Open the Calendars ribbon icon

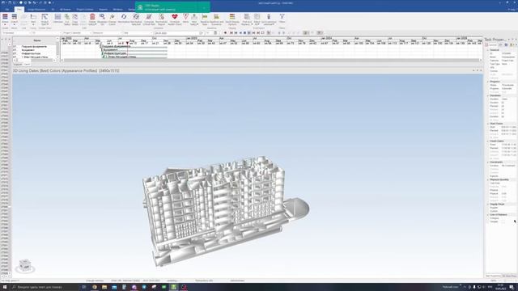57,19
